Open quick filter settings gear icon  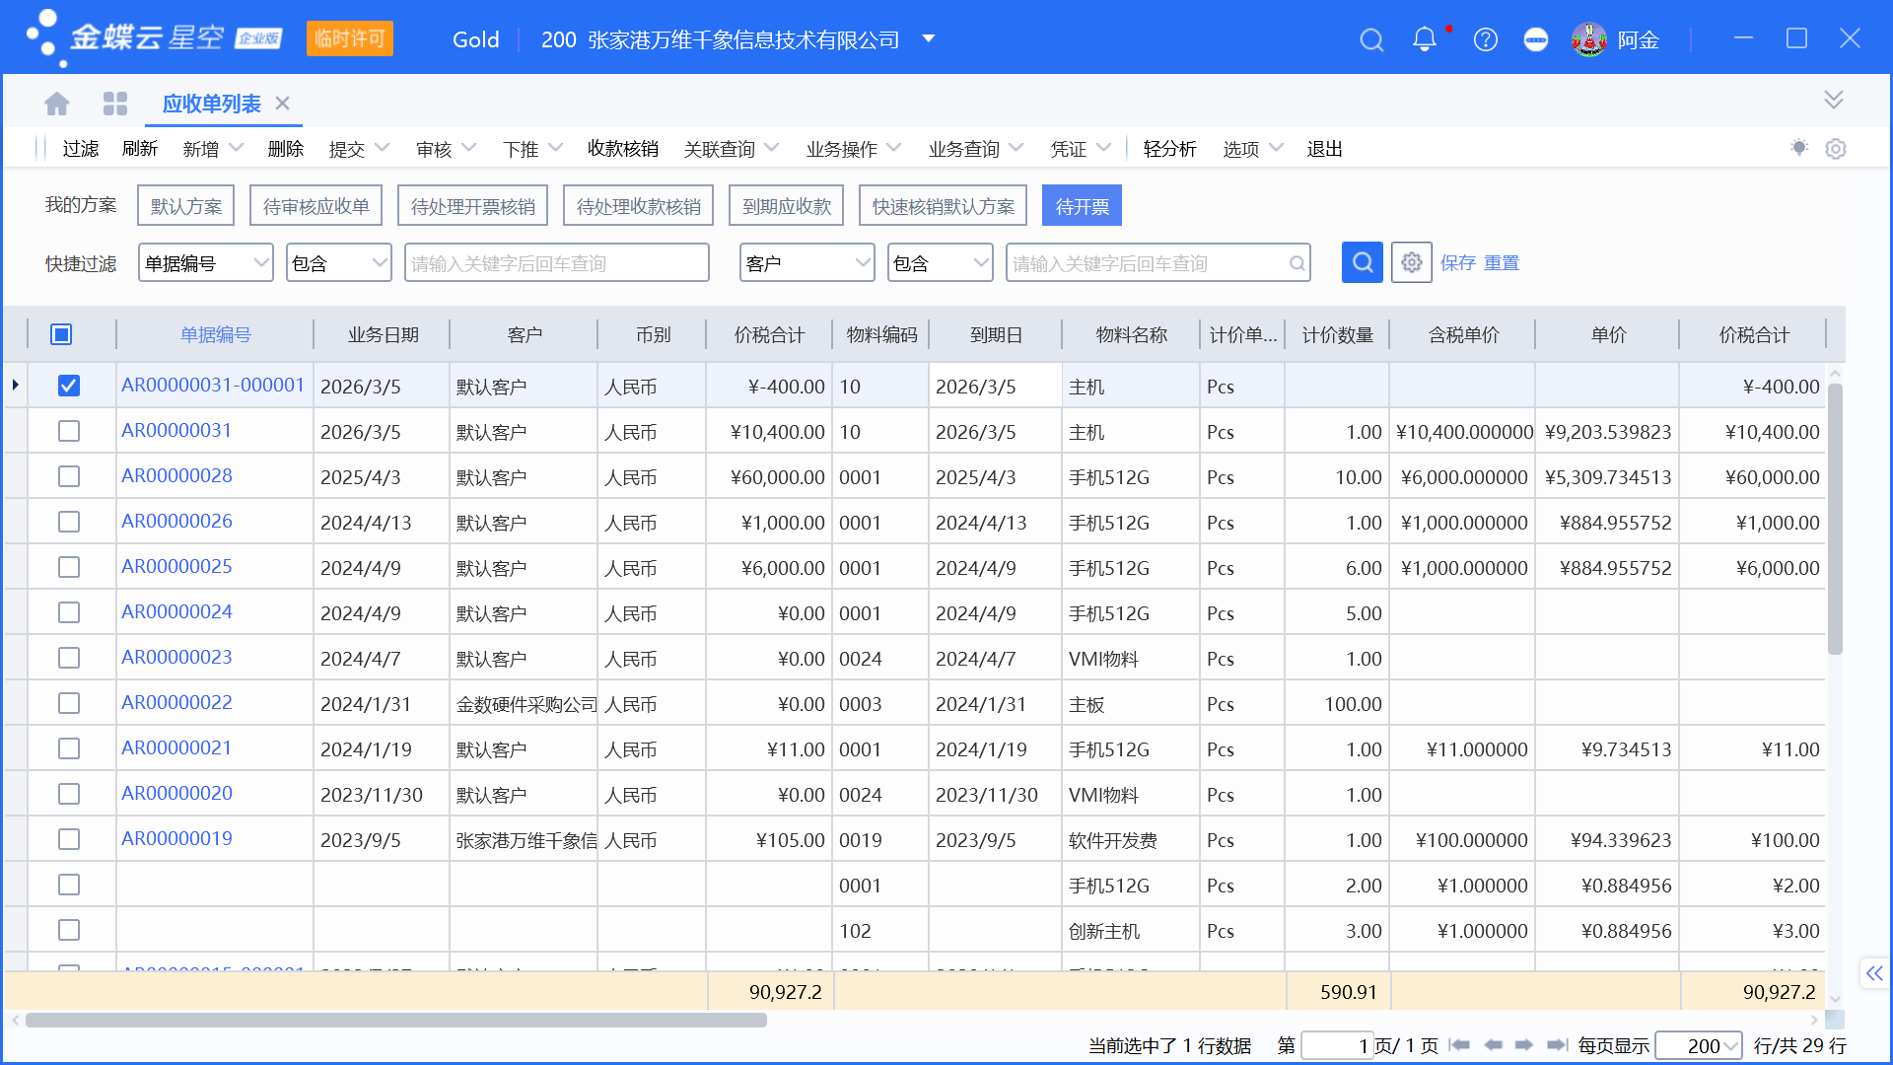pos(1411,262)
